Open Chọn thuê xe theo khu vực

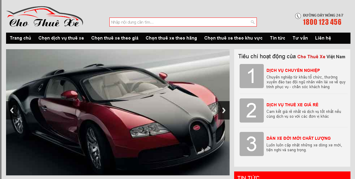click(233, 38)
